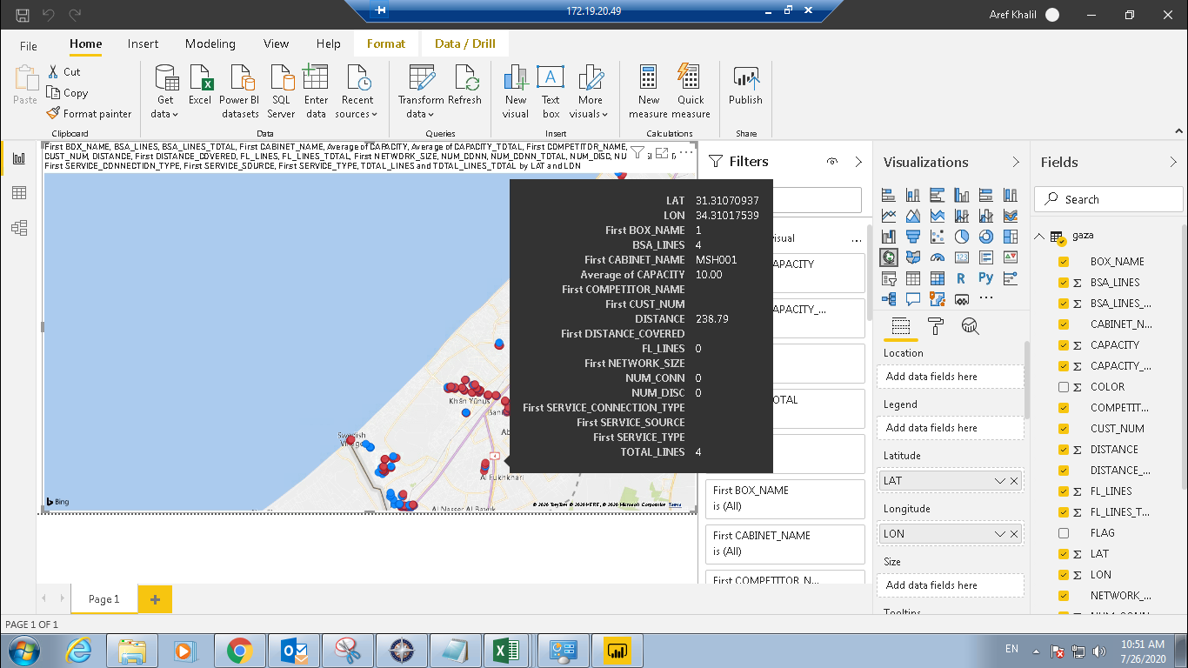Select the Python visual icon

[986, 278]
